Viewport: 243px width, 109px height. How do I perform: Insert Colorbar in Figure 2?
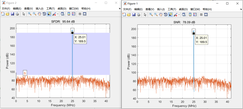coord(69,14)
